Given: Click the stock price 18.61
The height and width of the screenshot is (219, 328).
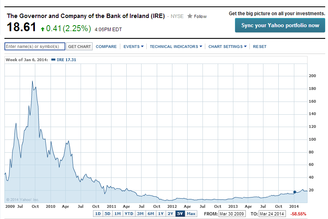Looking at the screenshot, I should 21,27.
